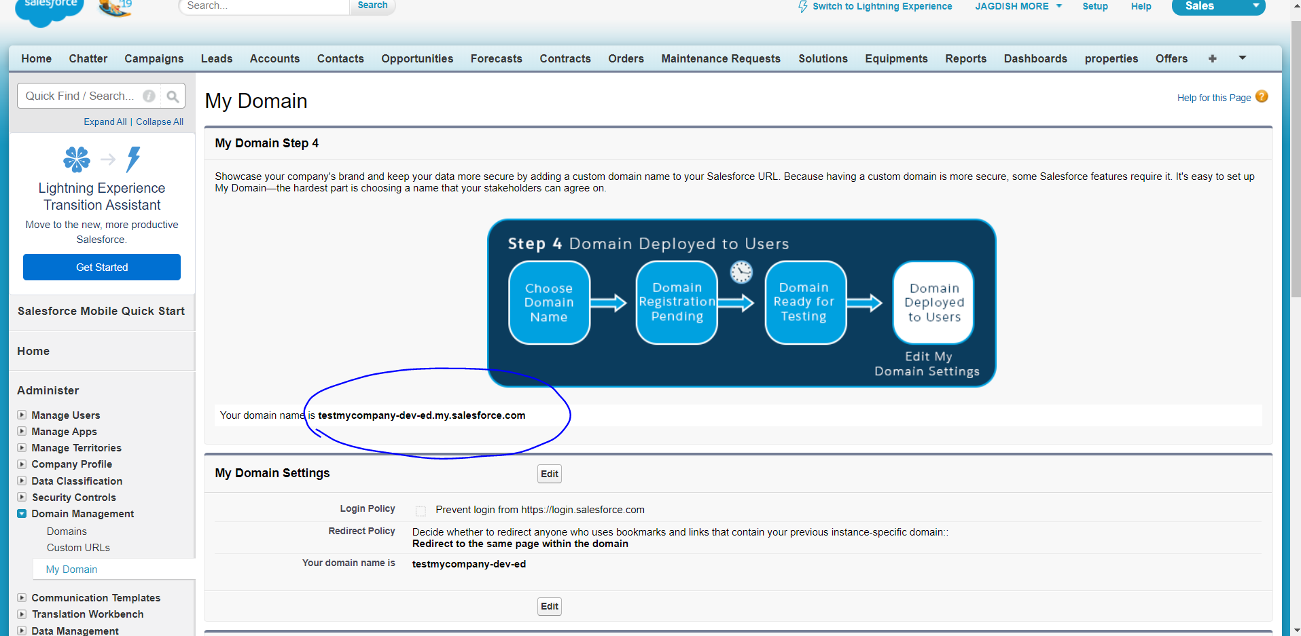This screenshot has width=1301, height=636.
Task: Click the Collapse All link
Action: (160, 121)
